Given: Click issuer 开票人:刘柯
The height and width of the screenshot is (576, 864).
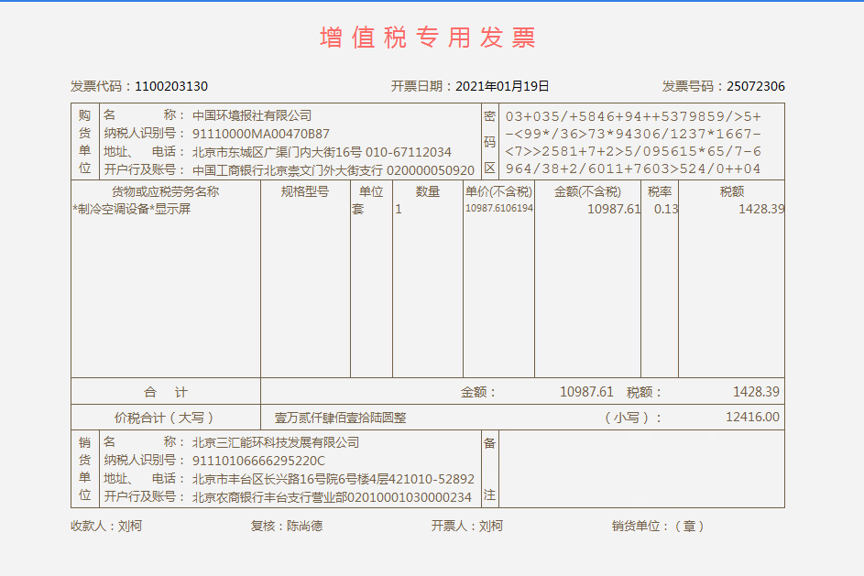Looking at the screenshot, I should click(466, 526).
